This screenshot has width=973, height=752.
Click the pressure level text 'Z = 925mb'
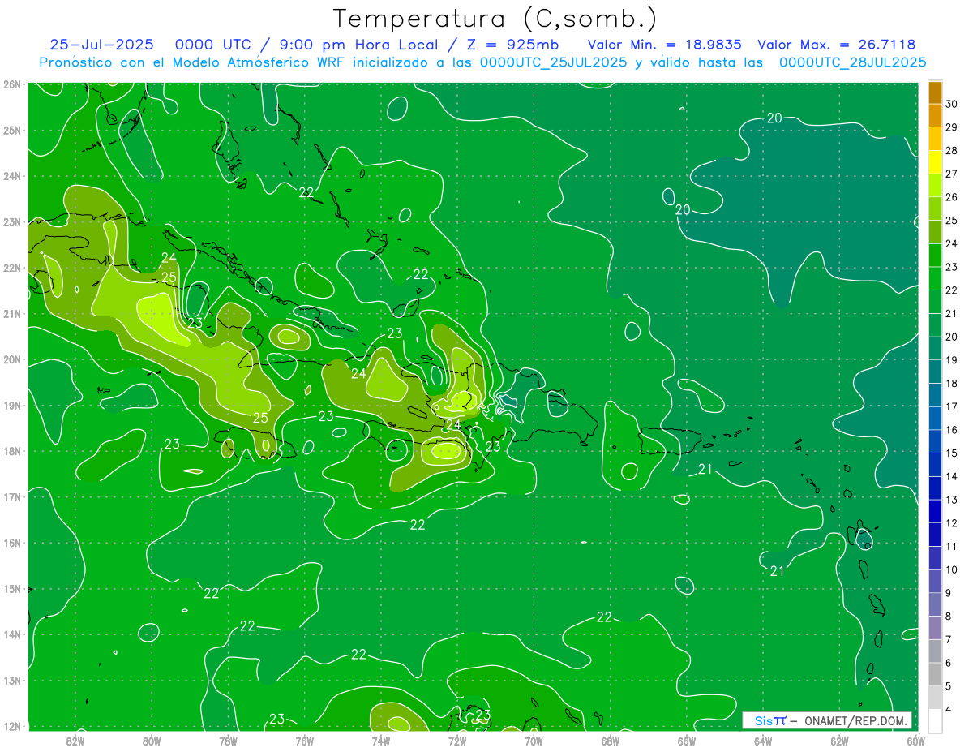coord(510,45)
